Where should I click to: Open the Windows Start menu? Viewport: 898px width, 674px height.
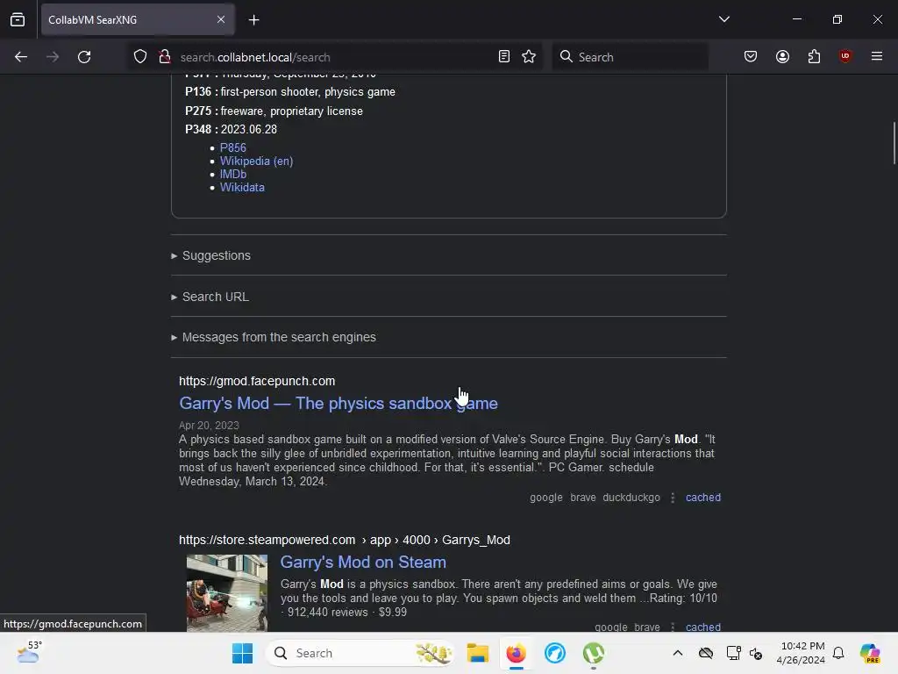pyautogui.click(x=242, y=653)
